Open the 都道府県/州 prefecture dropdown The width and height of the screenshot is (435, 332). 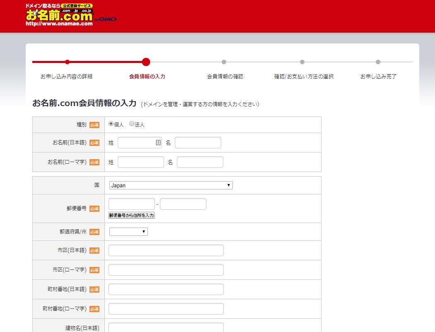(128, 232)
